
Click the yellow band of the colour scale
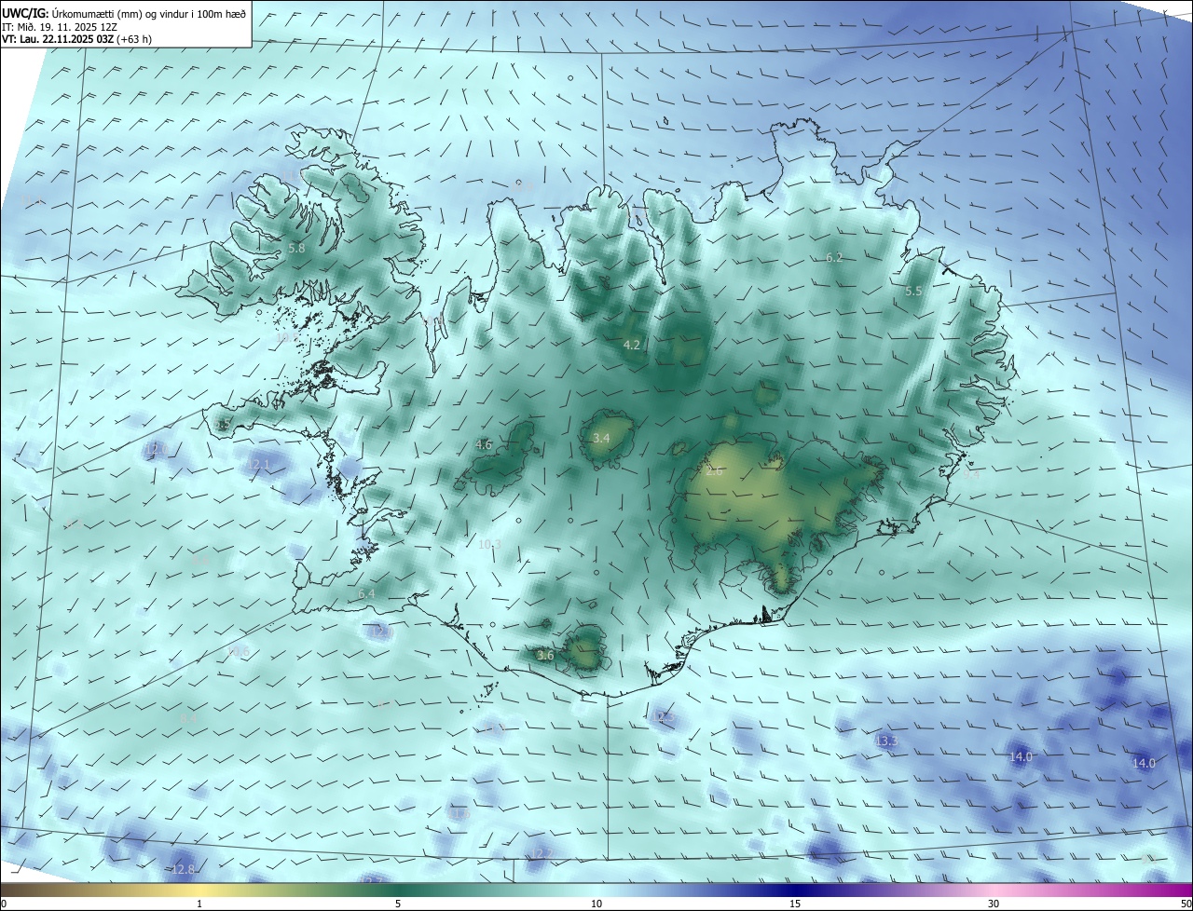pyautogui.click(x=200, y=890)
